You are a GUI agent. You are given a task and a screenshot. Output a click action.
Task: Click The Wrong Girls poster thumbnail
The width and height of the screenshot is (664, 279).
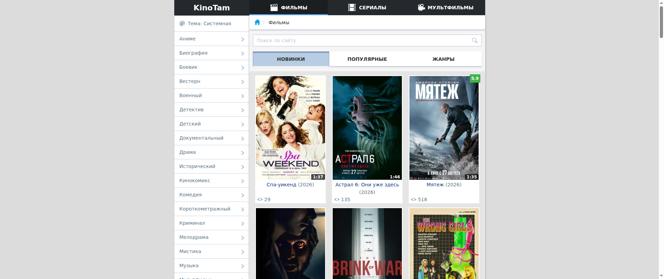[x=444, y=243]
